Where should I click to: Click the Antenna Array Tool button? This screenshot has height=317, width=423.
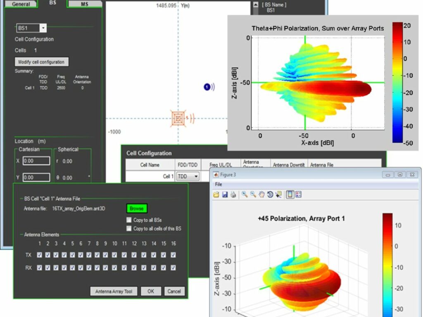coord(114,291)
